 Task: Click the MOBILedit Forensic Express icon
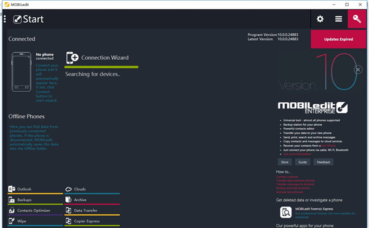[x=286, y=212]
